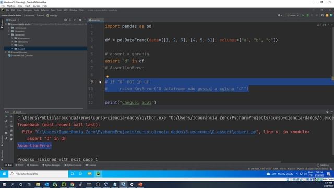
Task: Open PyCharm VCS menu
Action: point(66,10)
